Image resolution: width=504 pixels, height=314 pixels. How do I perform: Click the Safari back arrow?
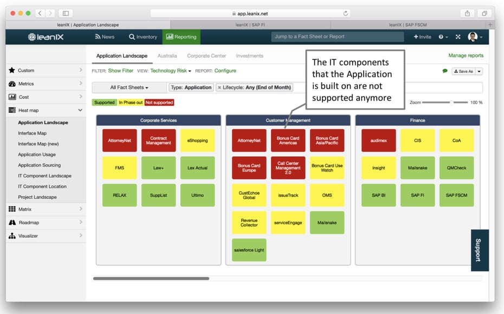pyautogui.click(x=40, y=13)
